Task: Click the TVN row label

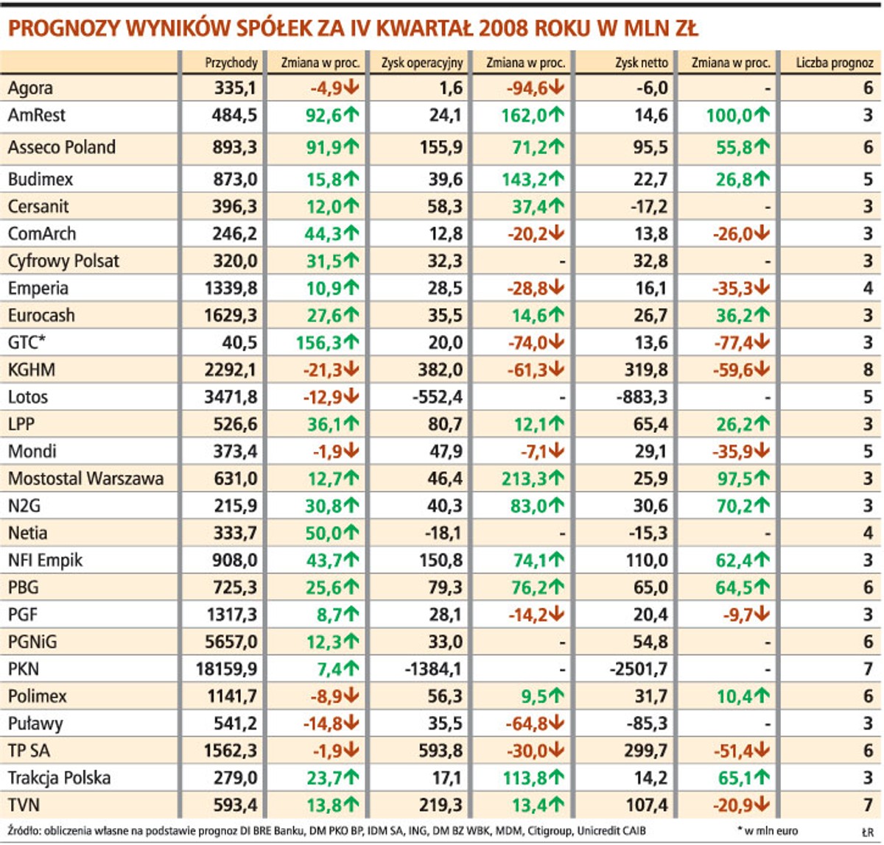Action: 24,806
